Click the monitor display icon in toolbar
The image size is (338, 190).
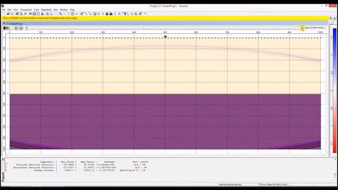click(x=95, y=14)
